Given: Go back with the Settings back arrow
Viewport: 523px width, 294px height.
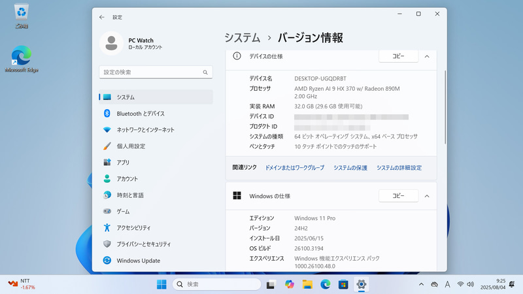Looking at the screenshot, I should (x=102, y=17).
